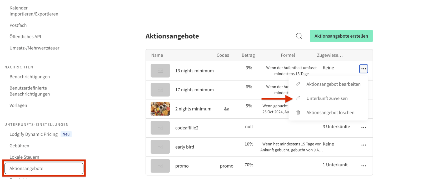The height and width of the screenshot is (181, 428).
Task: Click the link icon beside Unterkunft zuweisen
Action: [x=298, y=98]
